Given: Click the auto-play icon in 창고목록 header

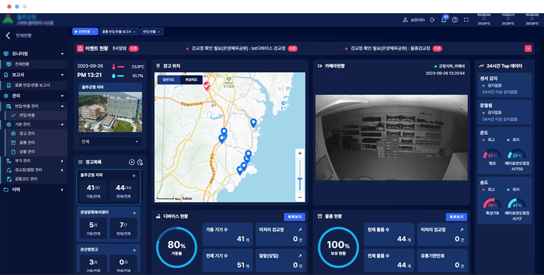Looking at the screenshot, I should (x=131, y=162).
